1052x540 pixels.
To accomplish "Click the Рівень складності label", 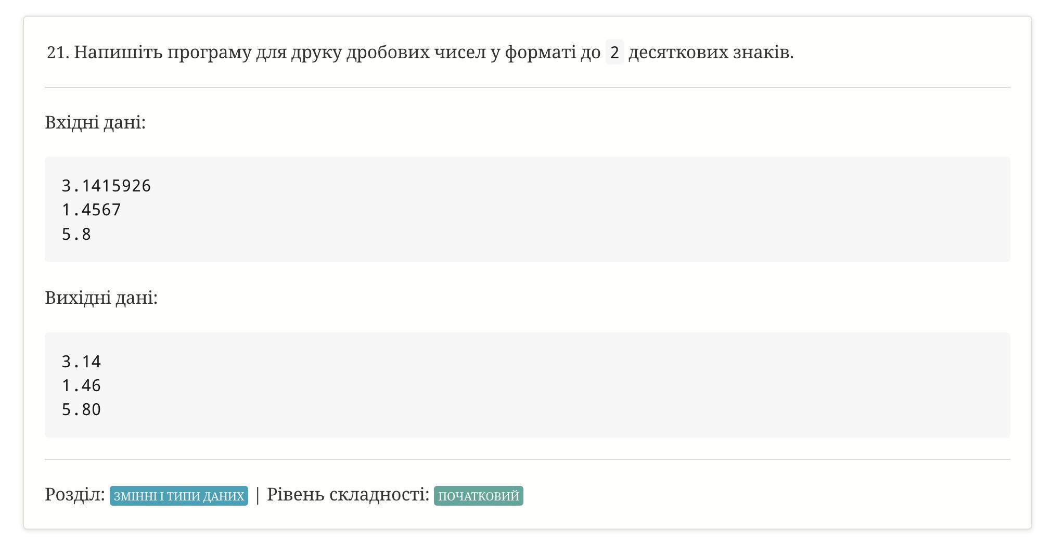I will [348, 494].
